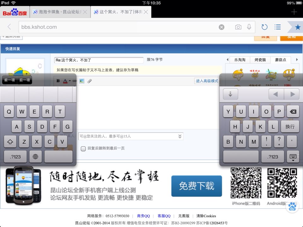Hide the keyboard with dismiss key
The width and height of the screenshot is (303, 227).
pos(293,157)
